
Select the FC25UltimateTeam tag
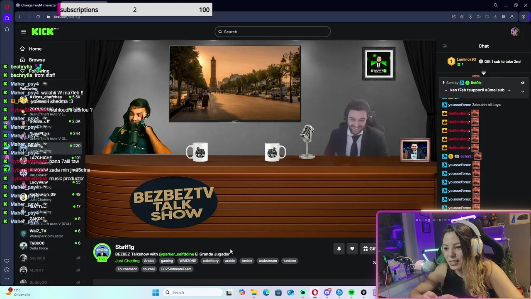pos(176,269)
